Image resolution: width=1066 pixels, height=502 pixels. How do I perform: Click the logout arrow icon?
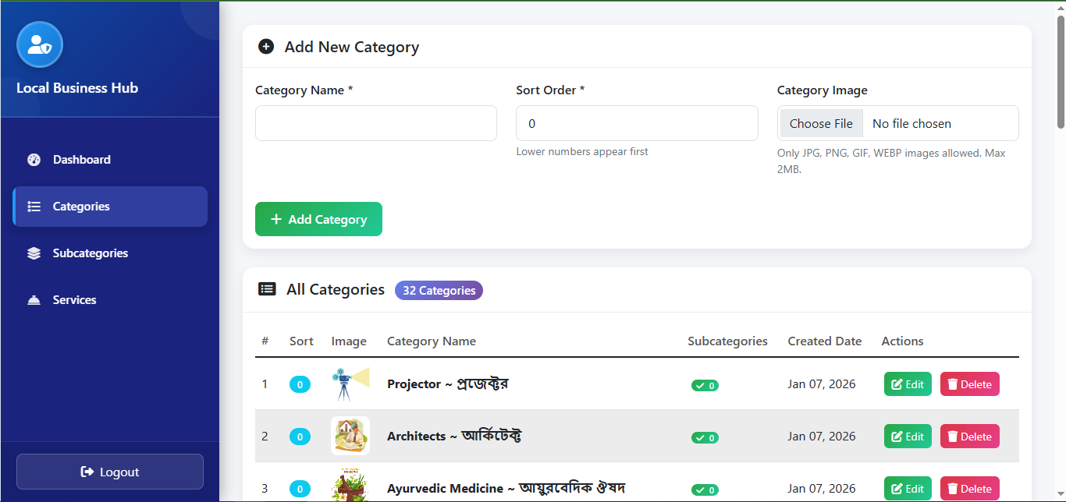(86, 472)
